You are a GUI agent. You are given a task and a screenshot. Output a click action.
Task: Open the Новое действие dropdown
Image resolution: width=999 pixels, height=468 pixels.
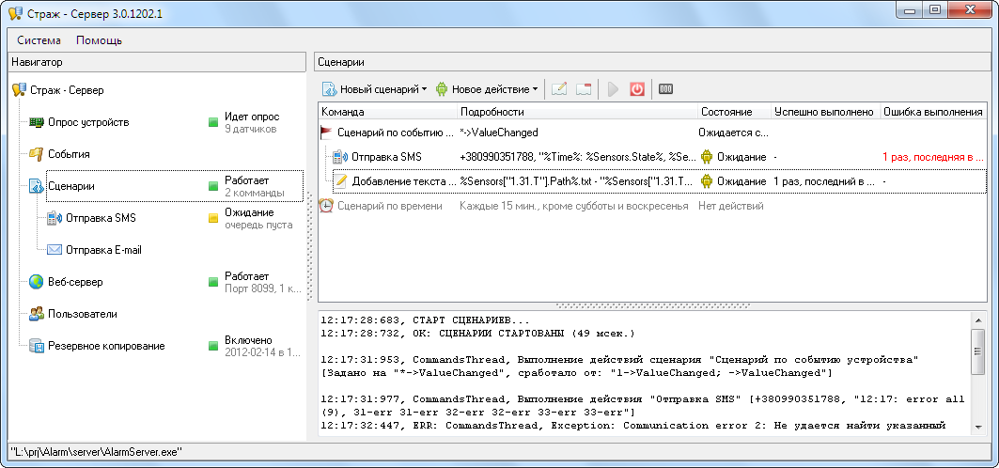coord(487,89)
